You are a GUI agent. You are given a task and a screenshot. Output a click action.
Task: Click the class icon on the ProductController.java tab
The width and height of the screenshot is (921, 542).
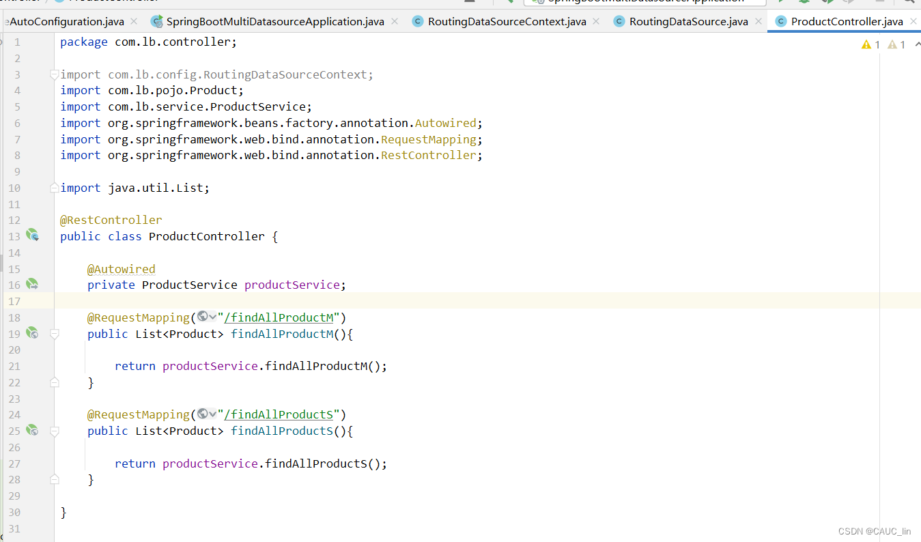(x=781, y=21)
